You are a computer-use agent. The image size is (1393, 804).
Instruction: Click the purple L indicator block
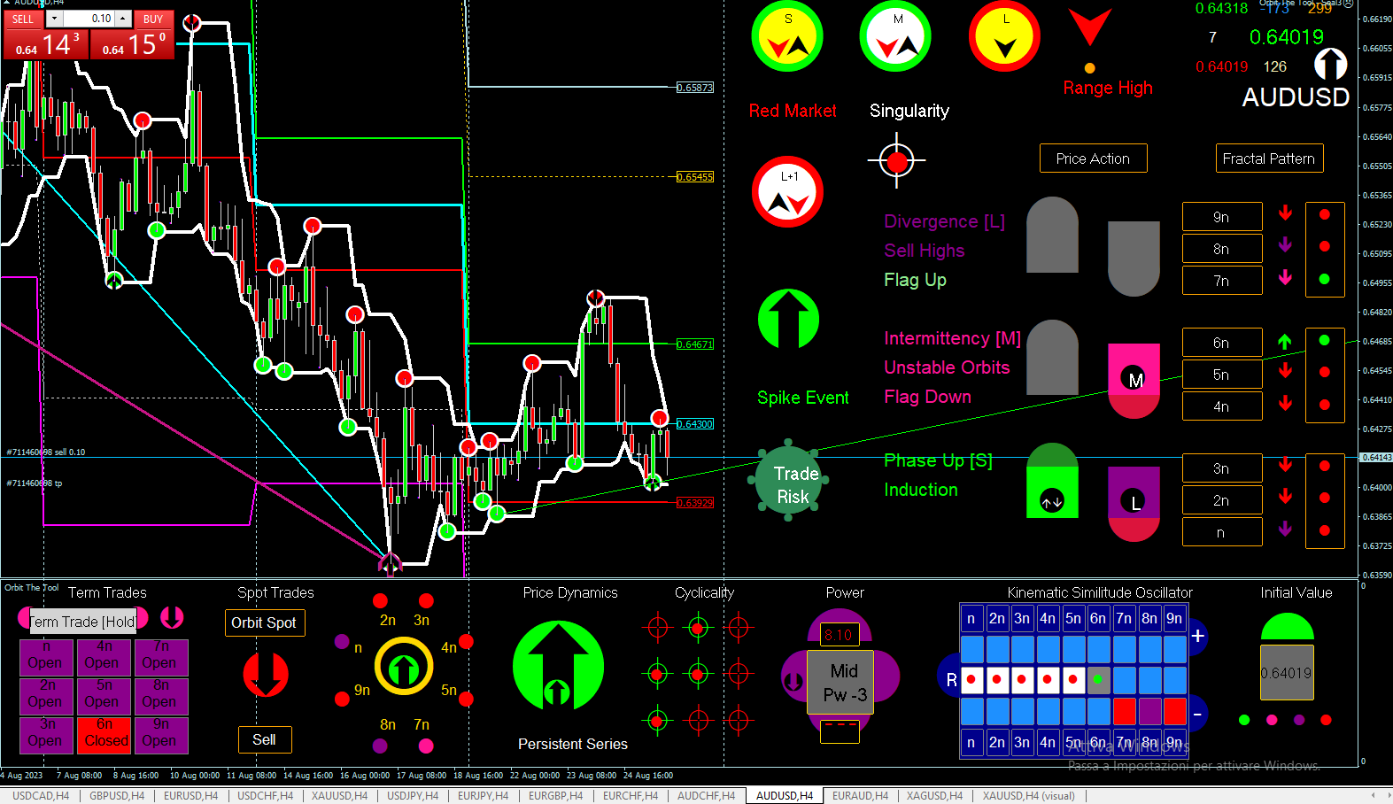click(1134, 504)
